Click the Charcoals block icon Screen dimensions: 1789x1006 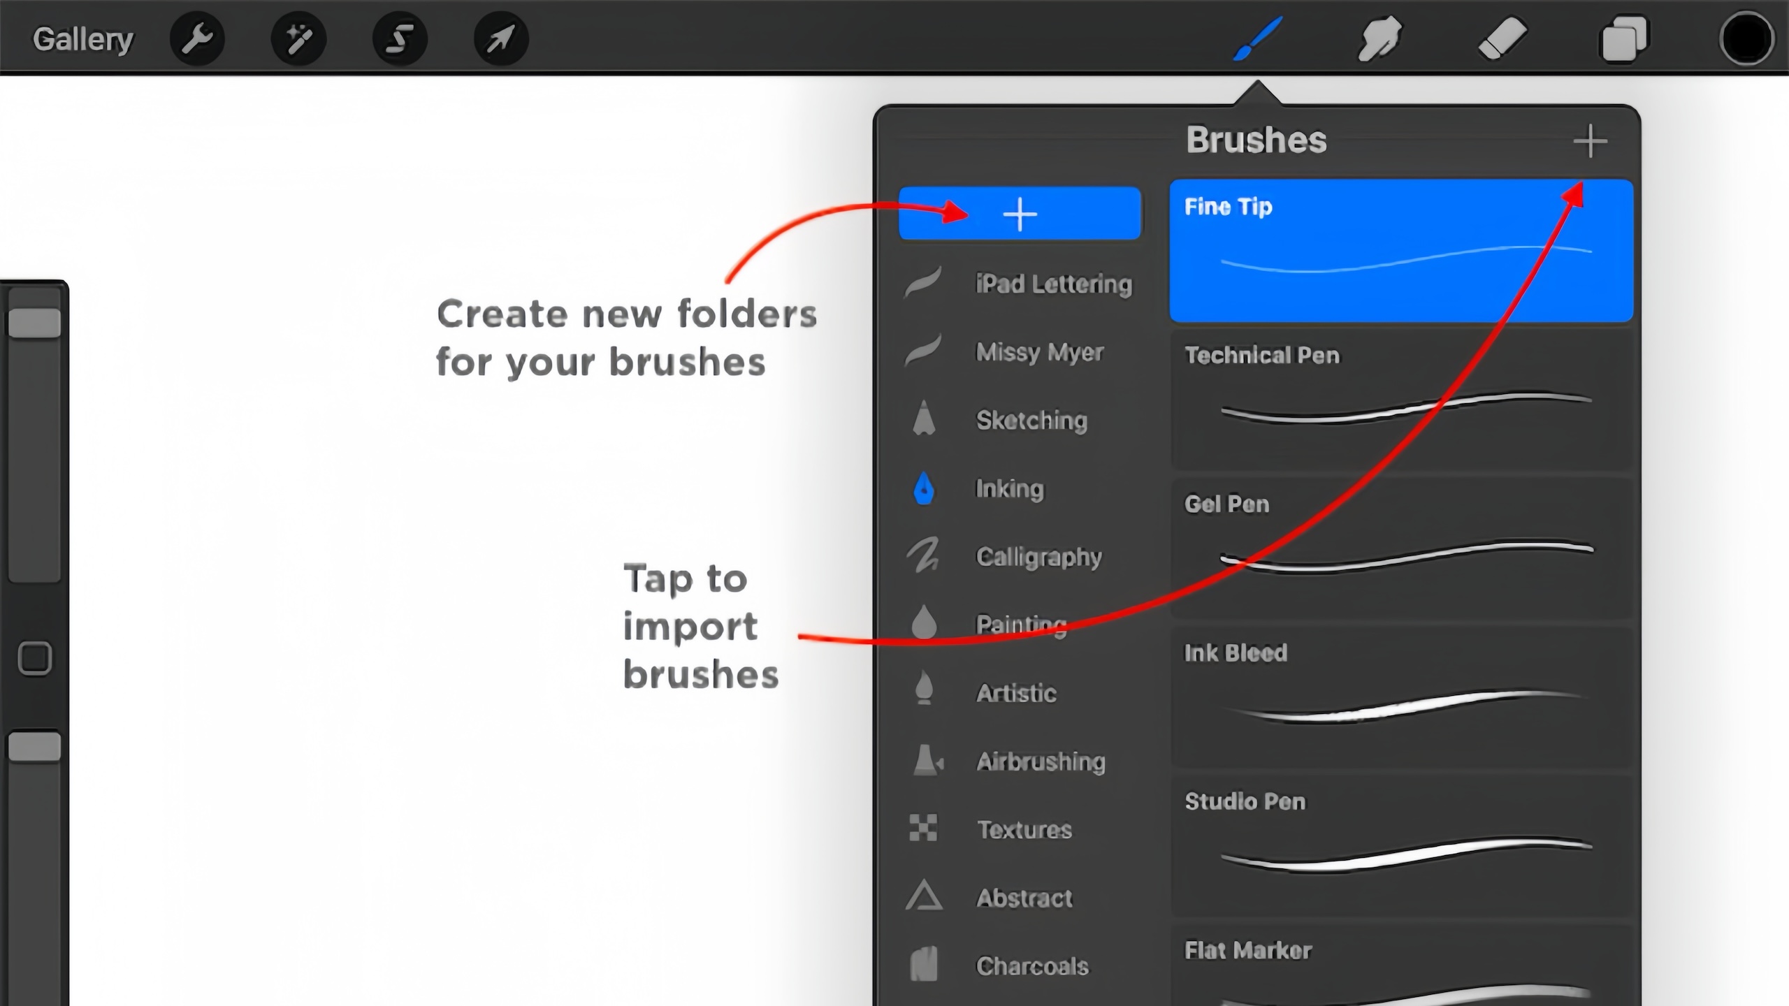tap(924, 964)
